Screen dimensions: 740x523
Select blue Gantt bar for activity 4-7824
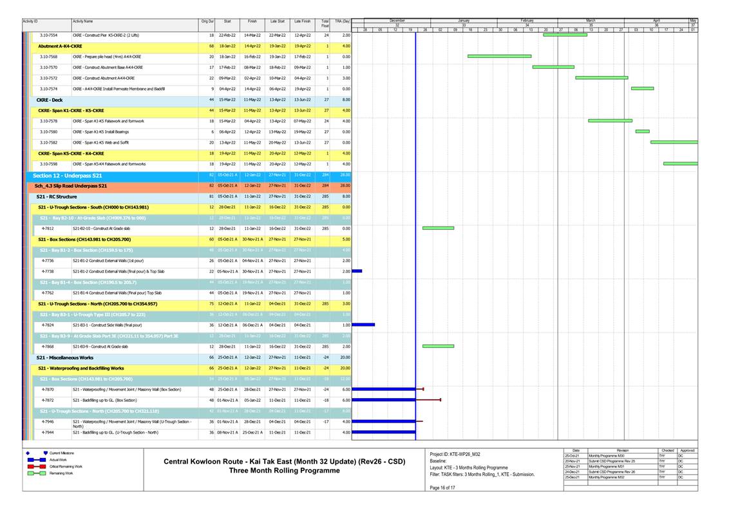pos(363,325)
